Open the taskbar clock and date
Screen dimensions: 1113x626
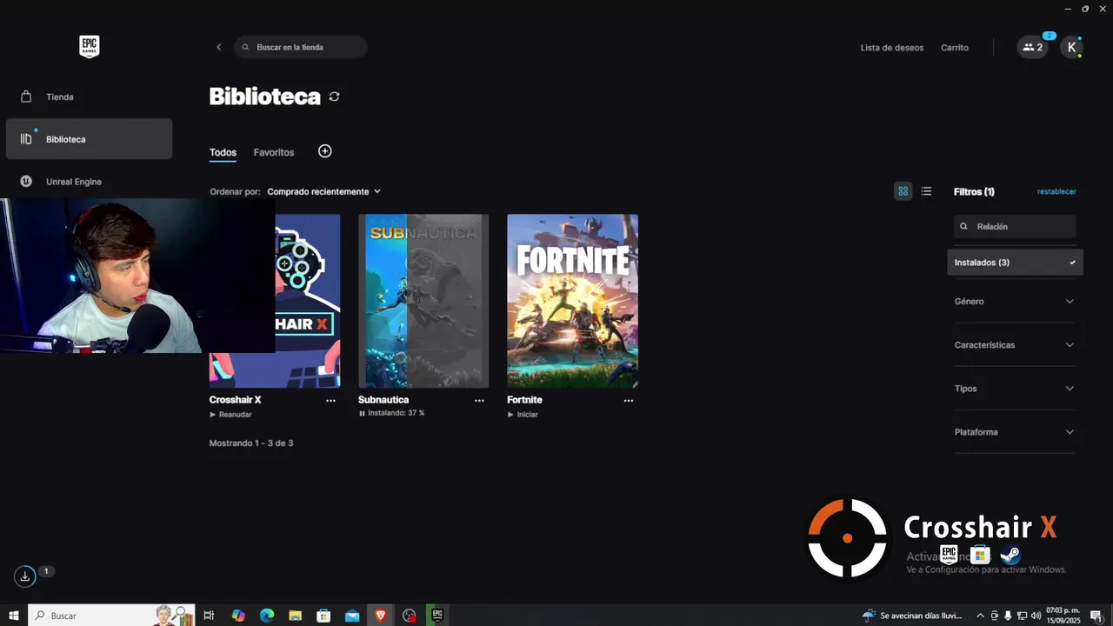[1063, 616]
